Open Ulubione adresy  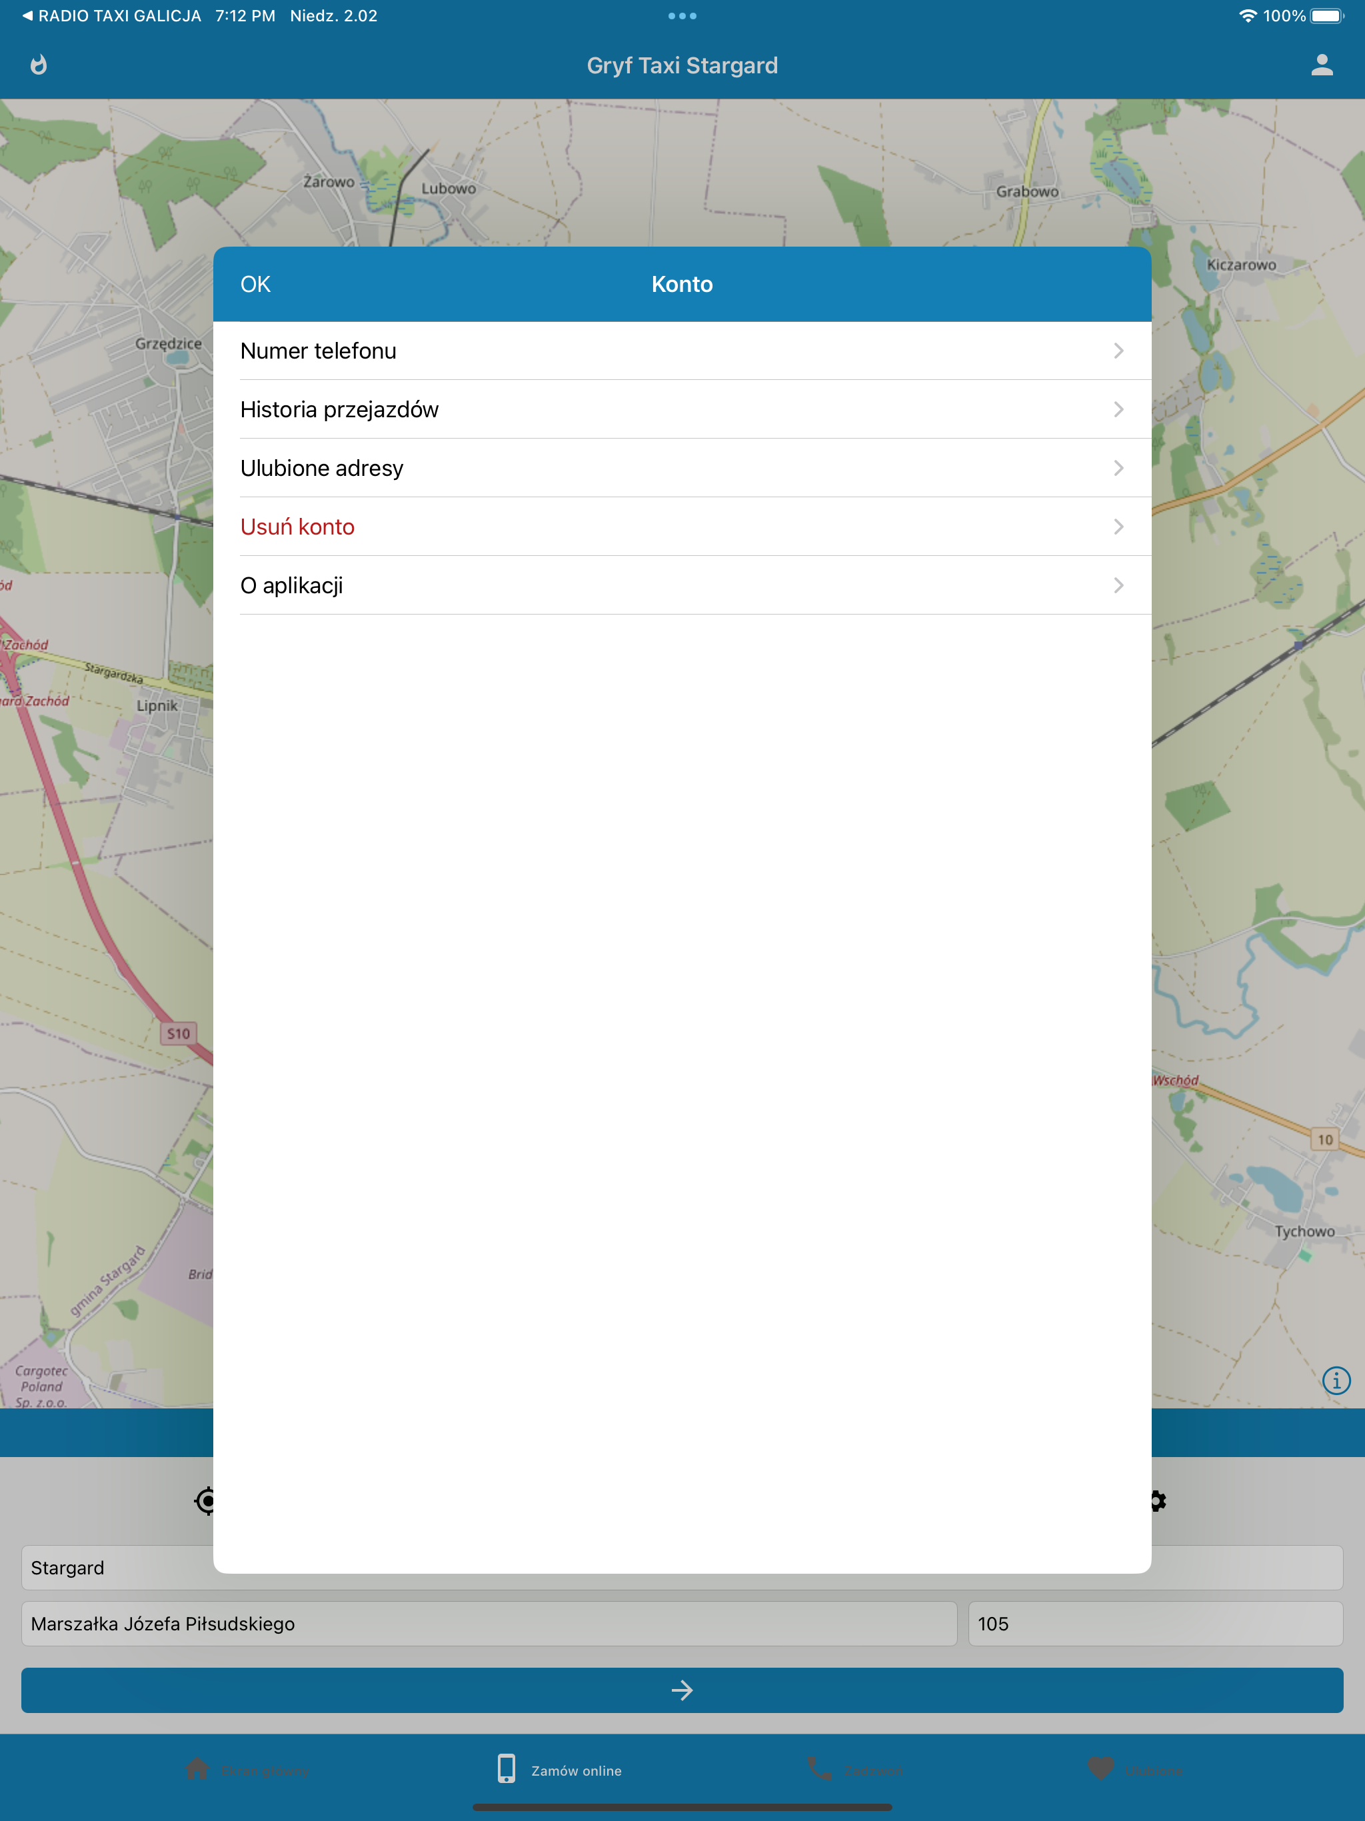682,468
